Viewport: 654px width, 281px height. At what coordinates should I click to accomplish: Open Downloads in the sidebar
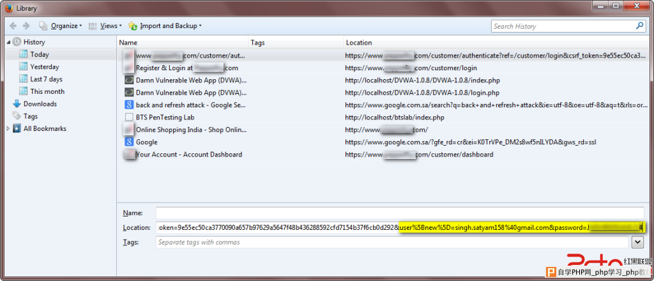(40, 104)
